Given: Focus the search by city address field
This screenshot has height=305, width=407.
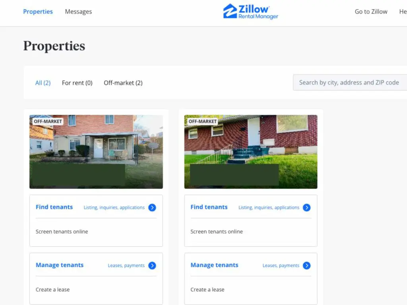Looking at the screenshot, I should (x=350, y=83).
